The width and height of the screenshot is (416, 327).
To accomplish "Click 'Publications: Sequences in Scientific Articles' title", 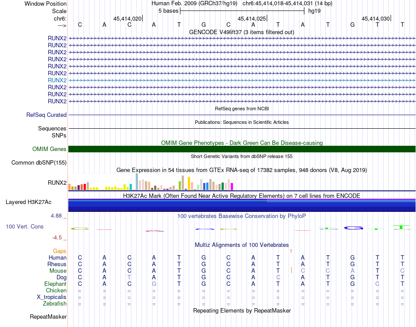I will [242, 122].
